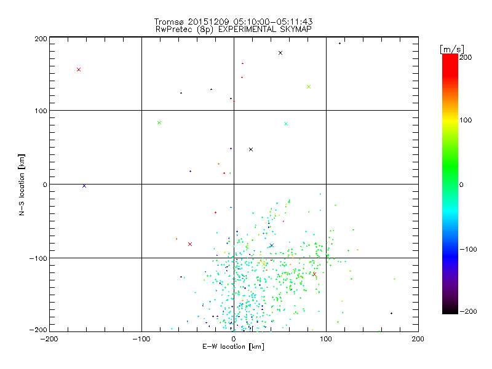
Task: Select the red X marker near -47 km east-west
Action: tap(190, 244)
